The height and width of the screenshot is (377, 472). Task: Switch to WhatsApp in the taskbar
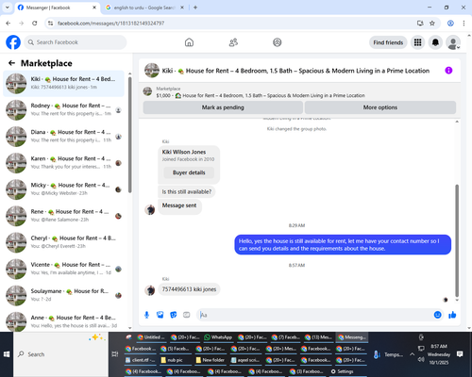click(x=219, y=337)
